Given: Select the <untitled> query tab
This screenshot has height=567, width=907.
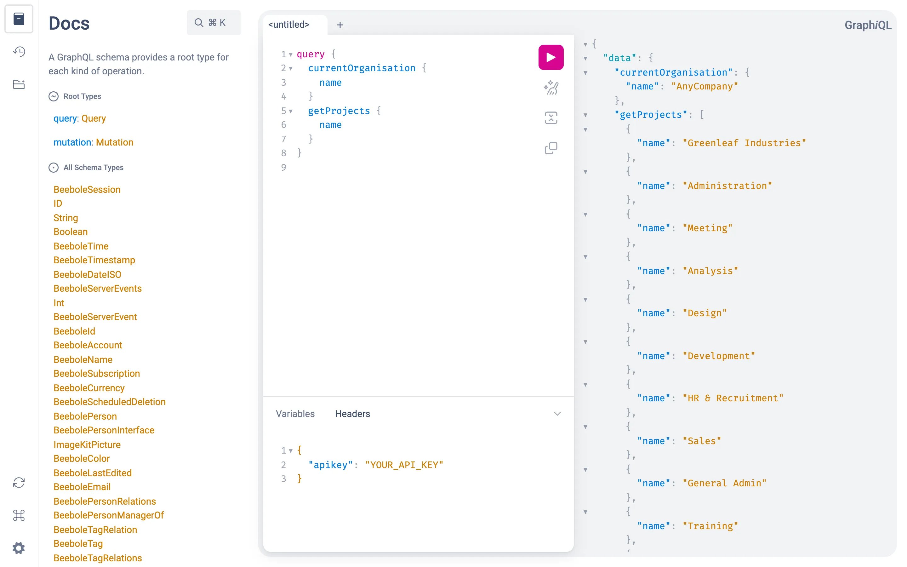Looking at the screenshot, I should pyautogui.click(x=288, y=25).
